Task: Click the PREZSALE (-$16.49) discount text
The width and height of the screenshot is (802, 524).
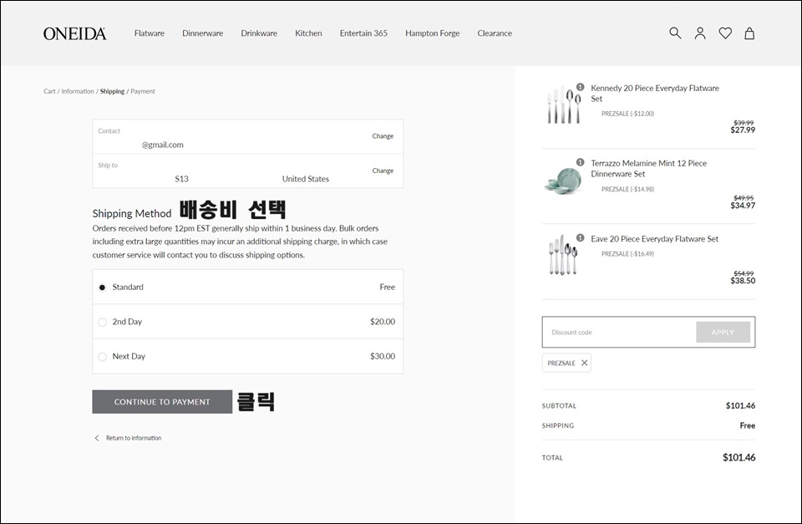Action: pos(627,254)
